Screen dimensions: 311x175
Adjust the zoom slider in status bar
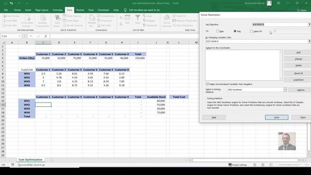289,165
